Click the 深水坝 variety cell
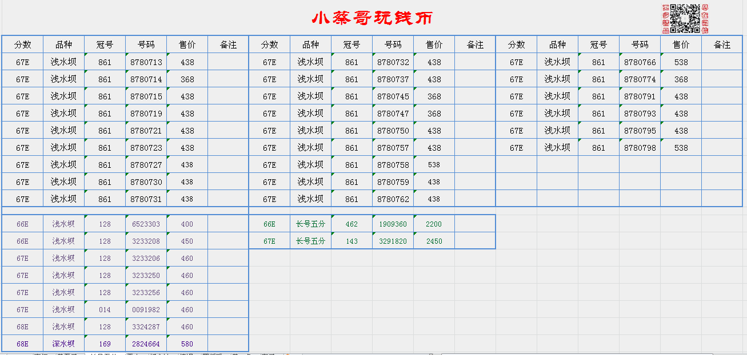Viewport: 747px width, 355px height. 63,344
